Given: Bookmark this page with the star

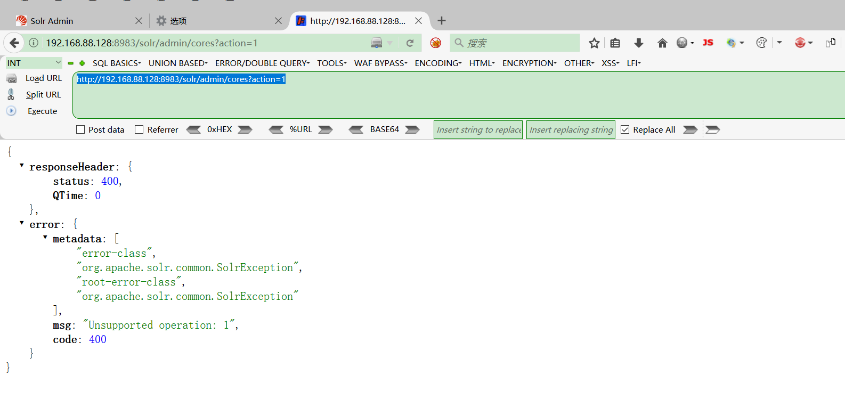Looking at the screenshot, I should [594, 43].
